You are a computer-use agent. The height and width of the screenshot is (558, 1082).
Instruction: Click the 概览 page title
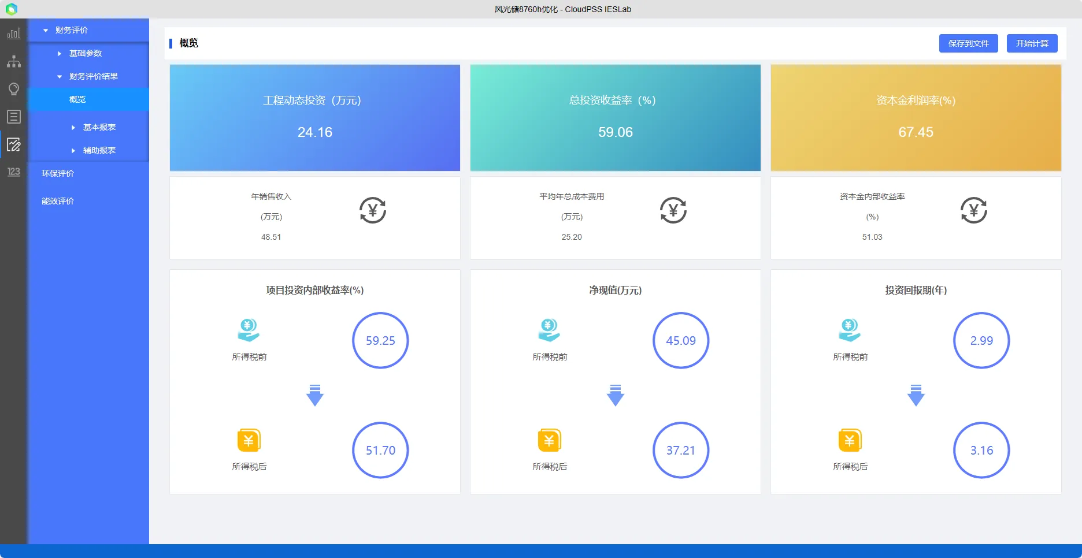189,43
